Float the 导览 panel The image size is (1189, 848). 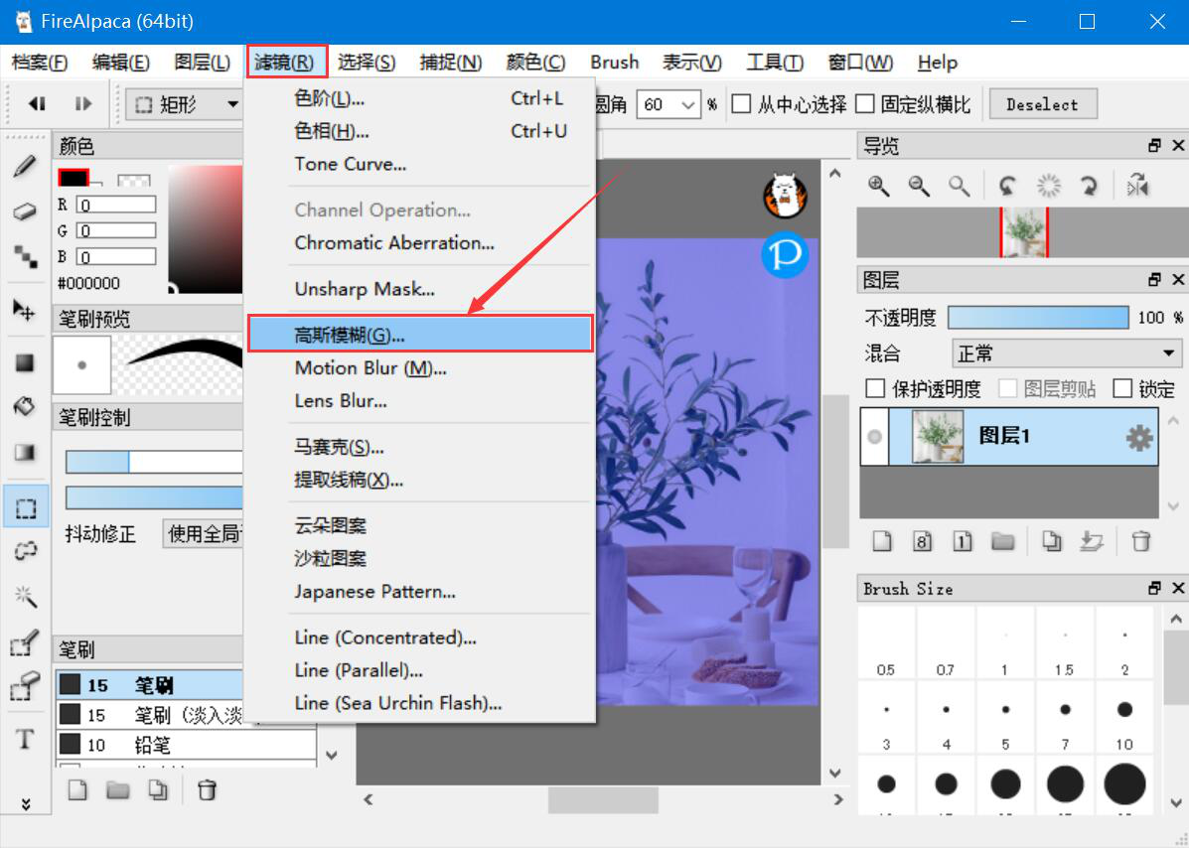pos(1154,146)
